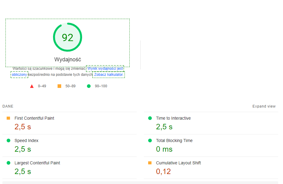Select the Largest Contentful Paint metric label
The width and height of the screenshot is (283, 184).
[x=37, y=163]
